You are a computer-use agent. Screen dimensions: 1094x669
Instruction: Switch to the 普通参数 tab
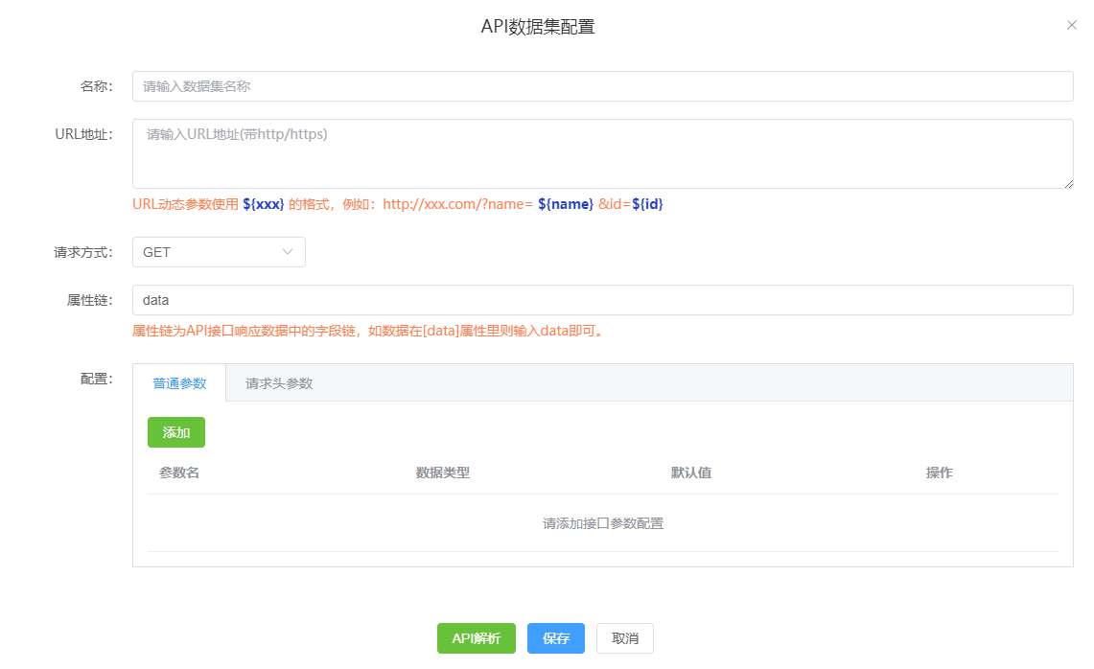[x=179, y=383]
